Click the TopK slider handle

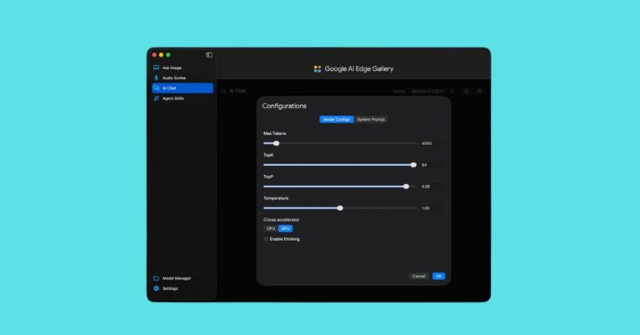(x=413, y=165)
